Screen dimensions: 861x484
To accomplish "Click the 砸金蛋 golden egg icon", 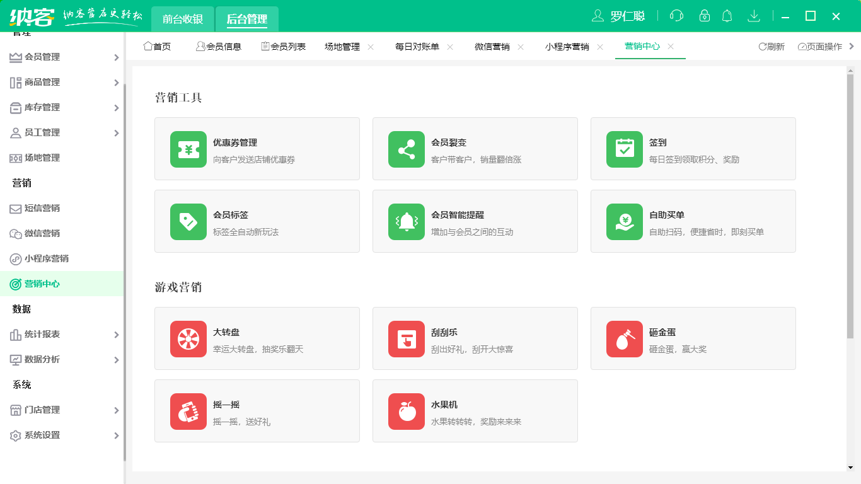I will pos(624,338).
